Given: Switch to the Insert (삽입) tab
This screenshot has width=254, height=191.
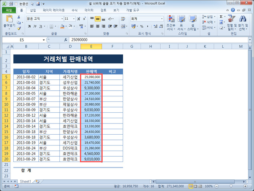Looking at the screenshot, I should pyautogui.click(x=33, y=10).
